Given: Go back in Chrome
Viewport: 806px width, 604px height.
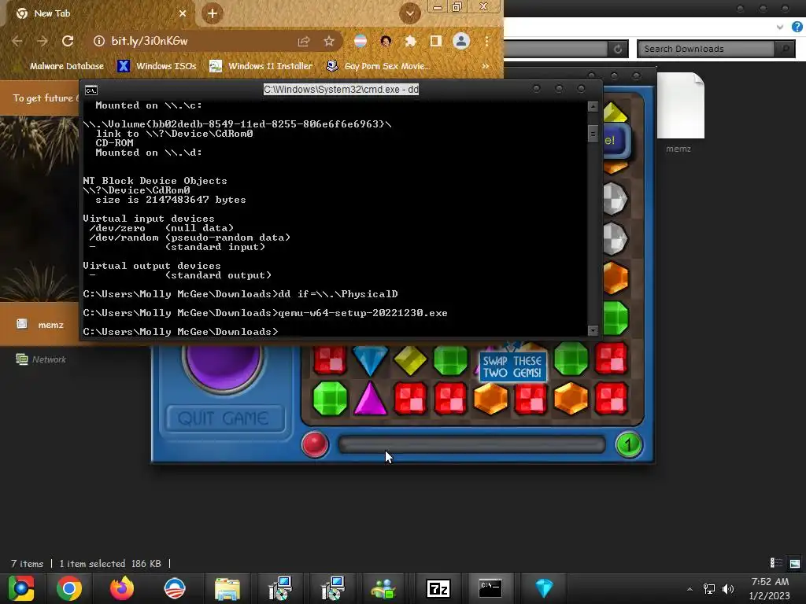Looking at the screenshot, I should tap(17, 41).
